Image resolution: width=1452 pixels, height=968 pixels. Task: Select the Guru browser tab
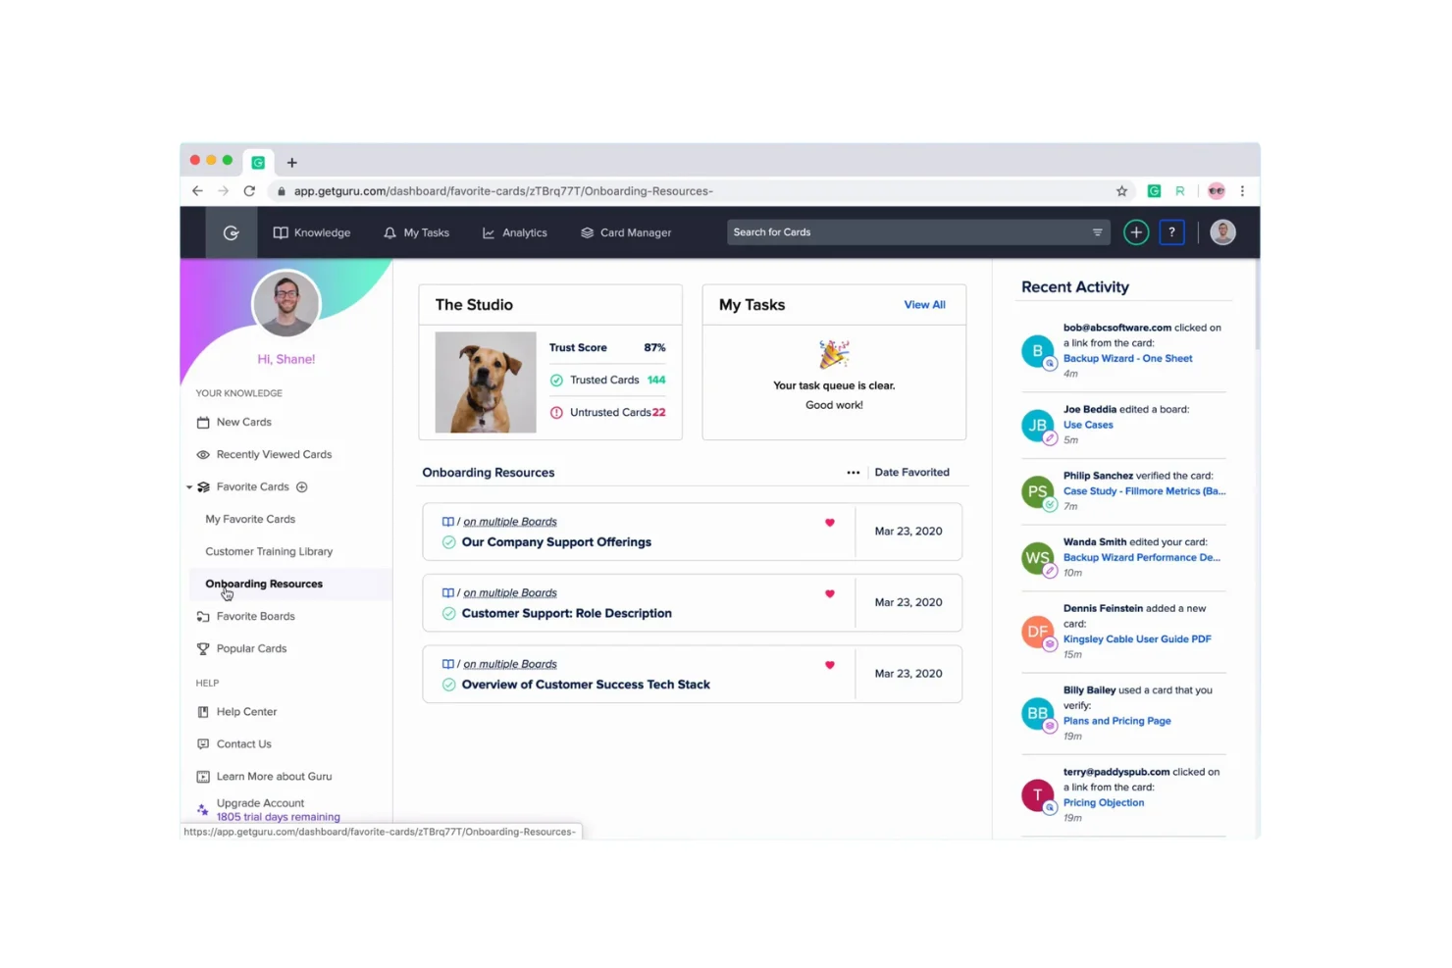pyautogui.click(x=258, y=163)
